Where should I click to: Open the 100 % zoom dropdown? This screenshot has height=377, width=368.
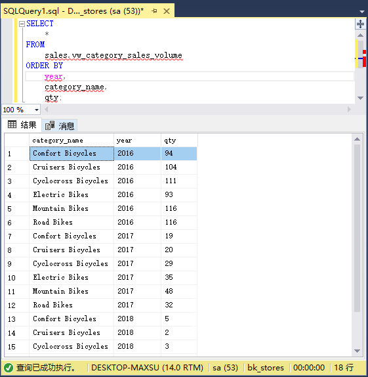tap(37, 110)
